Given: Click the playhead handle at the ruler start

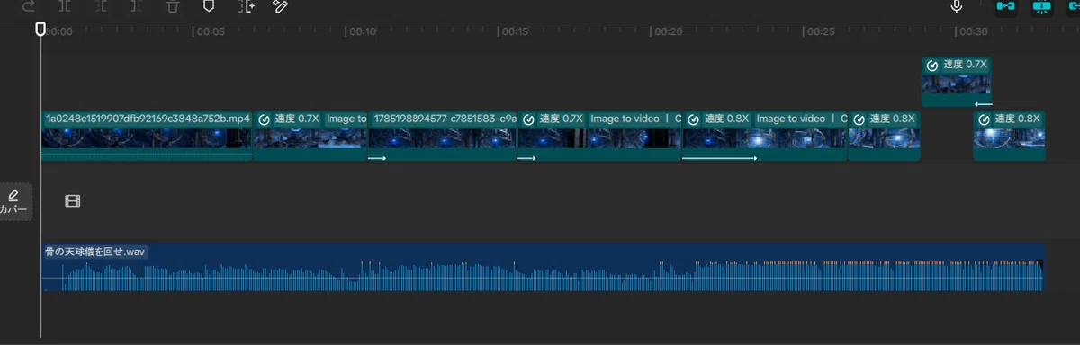Looking at the screenshot, I should (x=40, y=30).
